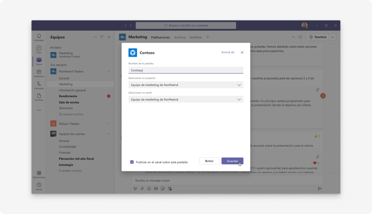Open channel more options ellipsis
Viewport: 372px width, 214px height.
293,37
